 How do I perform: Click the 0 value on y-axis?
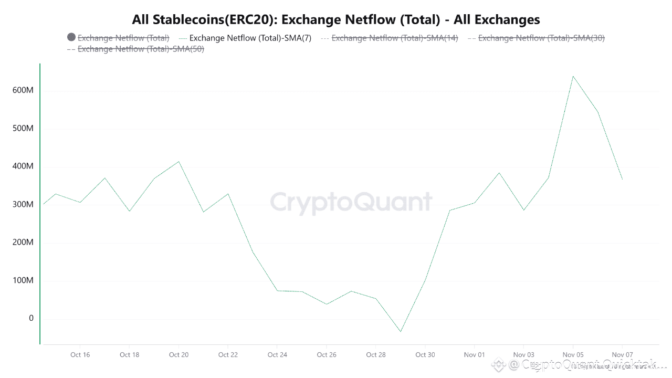pos(31,319)
